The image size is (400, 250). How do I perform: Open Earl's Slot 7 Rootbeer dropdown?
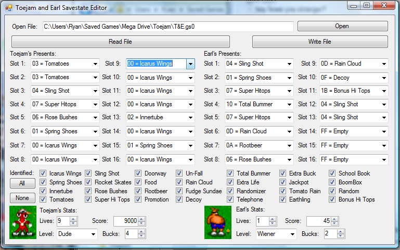click(289, 145)
